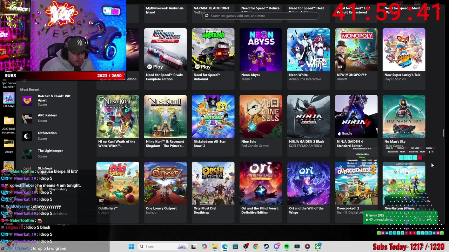Open the Windows Start menu
The image size is (449, 252).
131,246
